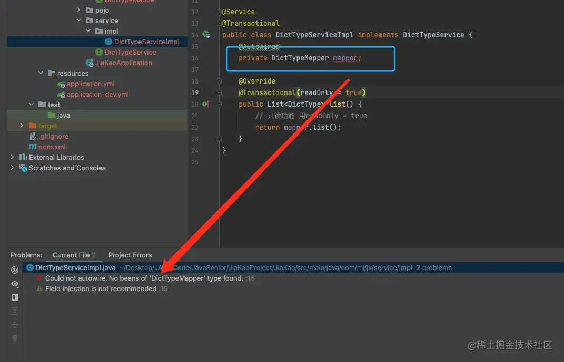
Task: Click Expand All icon in Problems sidebar
Action: coord(15,311)
